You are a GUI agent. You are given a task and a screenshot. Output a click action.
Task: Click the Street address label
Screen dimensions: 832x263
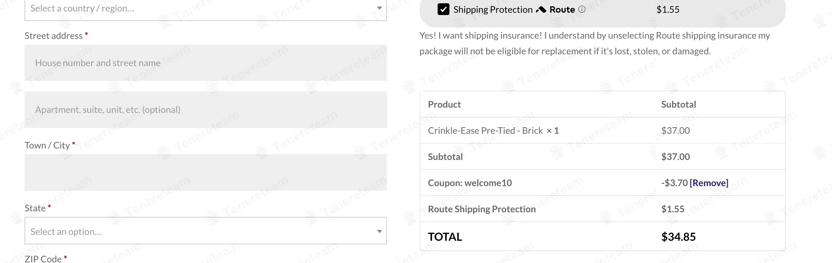pyautogui.click(x=53, y=36)
